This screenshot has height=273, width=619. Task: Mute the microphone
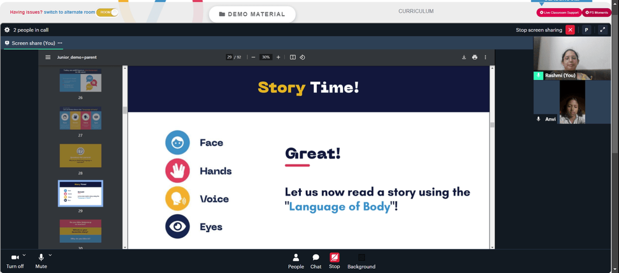pyautogui.click(x=41, y=261)
